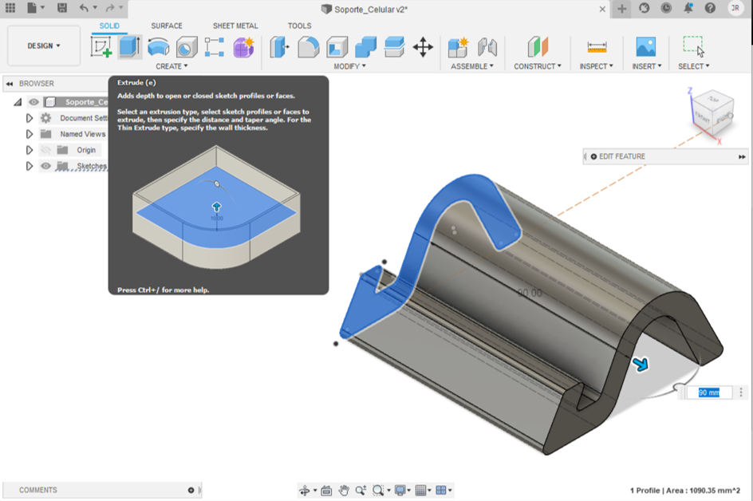Expand the Named Views node
Viewport: 753px width, 501px height.
(x=30, y=134)
